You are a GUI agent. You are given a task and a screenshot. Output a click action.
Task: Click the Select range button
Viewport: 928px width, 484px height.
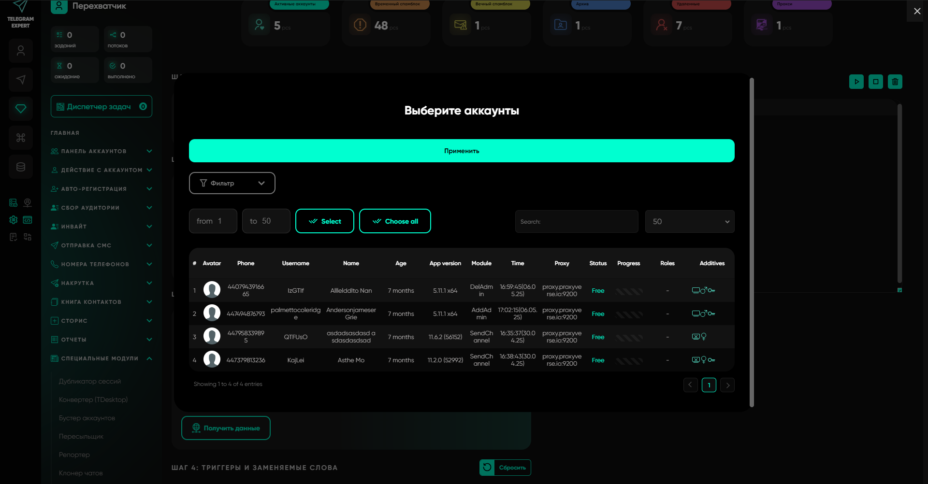(325, 221)
